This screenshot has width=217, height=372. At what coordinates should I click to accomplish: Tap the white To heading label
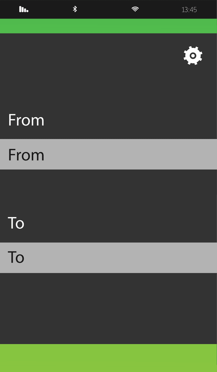pyautogui.click(x=16, y=223)
